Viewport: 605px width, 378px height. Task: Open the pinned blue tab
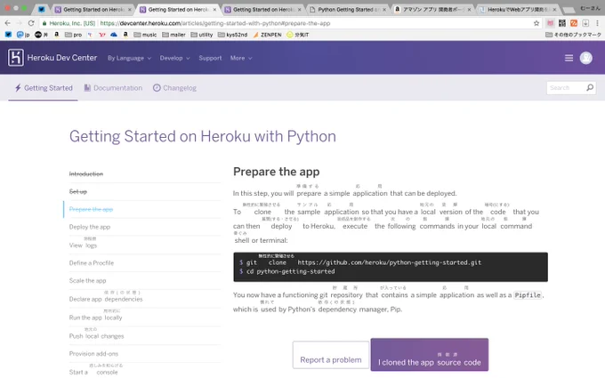pyautogui.click(x=41, y=9)
